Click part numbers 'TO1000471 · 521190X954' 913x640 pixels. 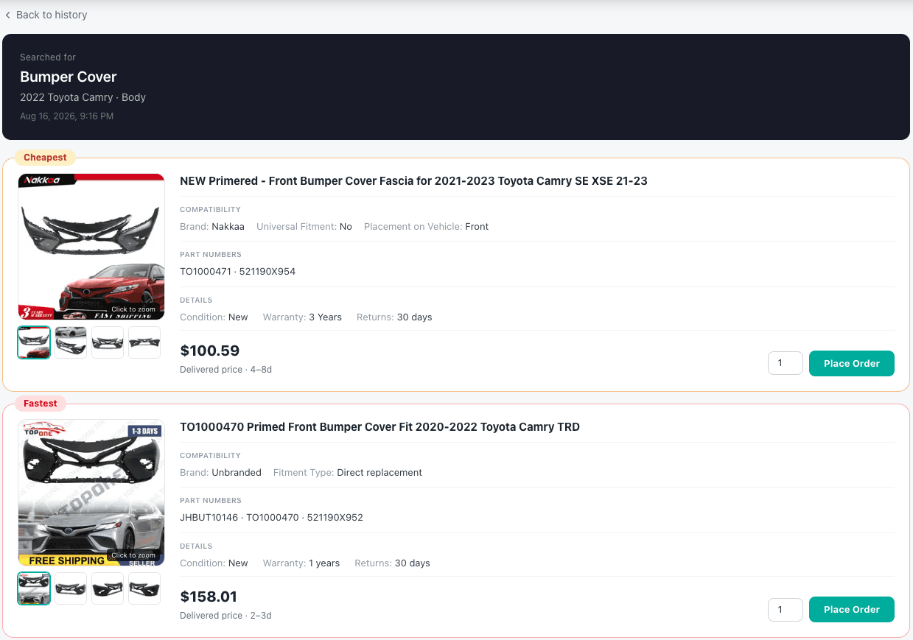237,272
